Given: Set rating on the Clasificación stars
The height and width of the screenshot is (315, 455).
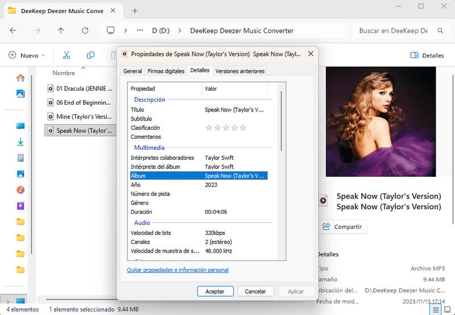Looking at the screenshot, I should [226, 127].
